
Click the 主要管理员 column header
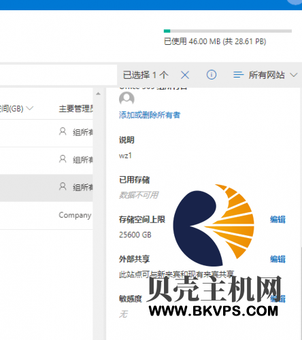[x=76, y=109]
